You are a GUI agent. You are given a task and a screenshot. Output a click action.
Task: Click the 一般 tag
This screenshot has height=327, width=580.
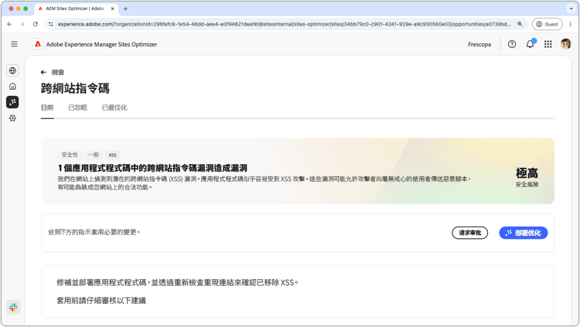94,155
